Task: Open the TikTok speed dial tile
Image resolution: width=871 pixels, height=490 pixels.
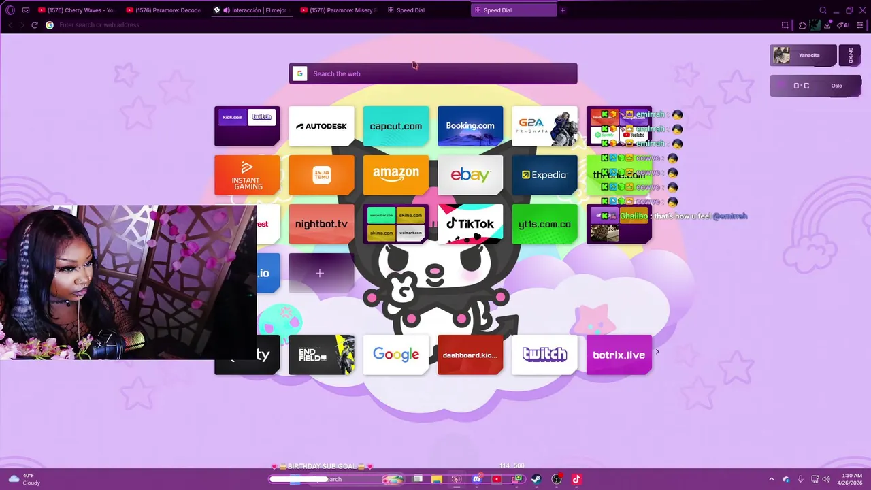Action: coord(470,224)
